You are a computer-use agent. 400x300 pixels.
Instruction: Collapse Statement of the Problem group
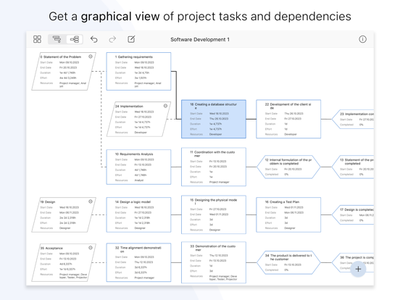click(91, 57)
